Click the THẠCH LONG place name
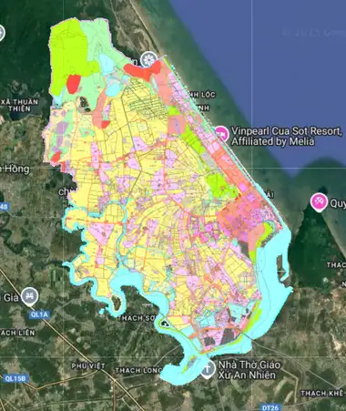This screenshot has height=411, width=346. 138,370
